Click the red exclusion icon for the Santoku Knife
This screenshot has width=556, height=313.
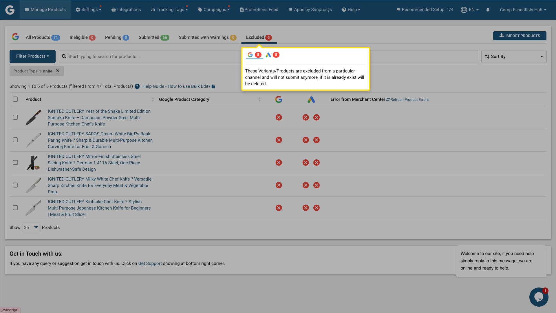(x=279, y=117)
